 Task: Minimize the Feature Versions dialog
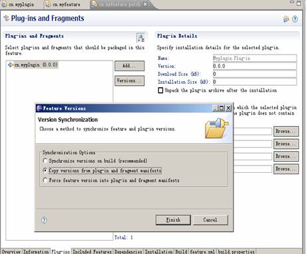[216, 108]
